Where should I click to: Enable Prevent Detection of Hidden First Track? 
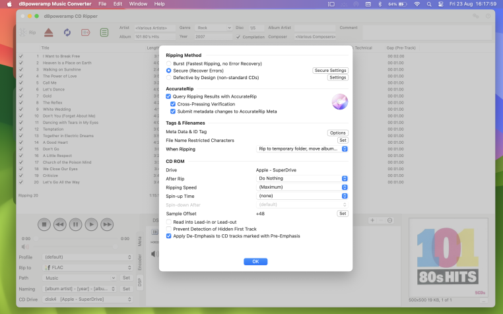coord(169,229)
